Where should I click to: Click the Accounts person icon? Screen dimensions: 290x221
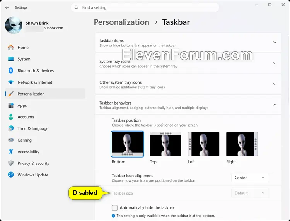coord(11,117)
